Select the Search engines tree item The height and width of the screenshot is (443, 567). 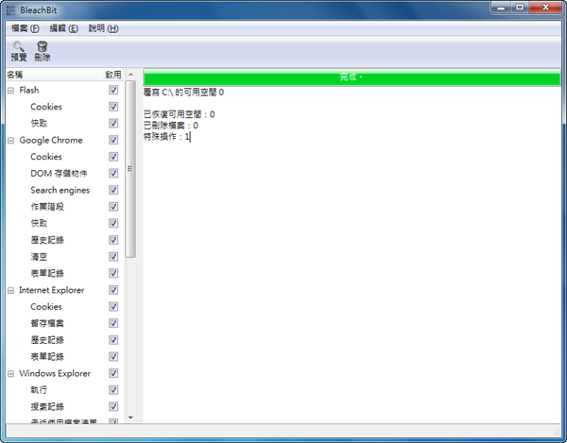coord(60,190)
